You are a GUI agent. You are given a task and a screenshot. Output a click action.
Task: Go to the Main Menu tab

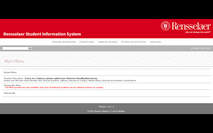click(155, 42)
